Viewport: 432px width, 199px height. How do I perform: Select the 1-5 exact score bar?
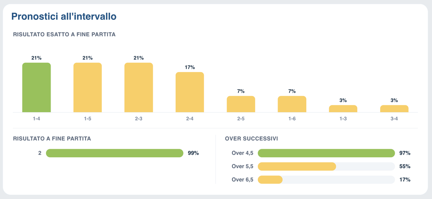88,88
